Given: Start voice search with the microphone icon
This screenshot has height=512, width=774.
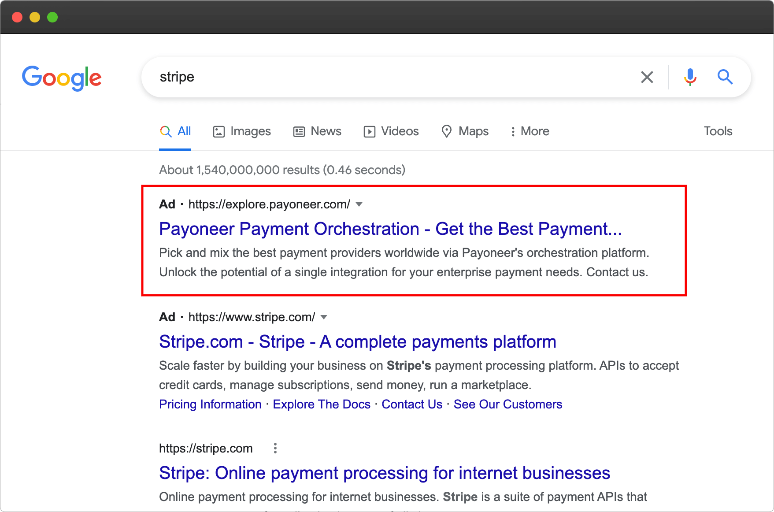Looking at the screenshot, I should tap(690, 77).
